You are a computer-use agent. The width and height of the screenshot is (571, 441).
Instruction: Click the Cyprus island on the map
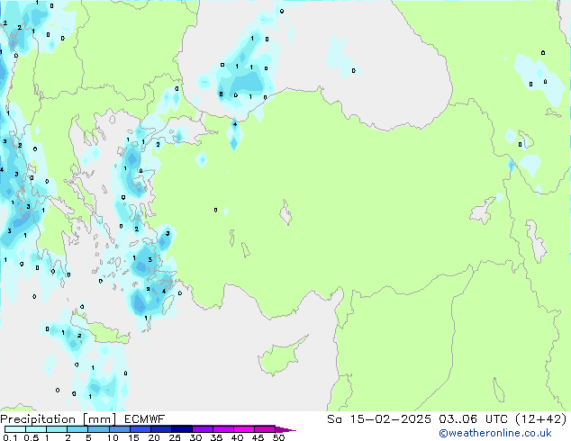point(280,356)
